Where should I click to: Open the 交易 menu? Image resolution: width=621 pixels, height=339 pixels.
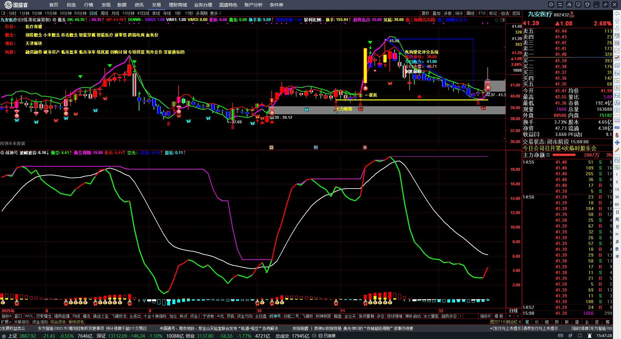click(x=157, y=5)
